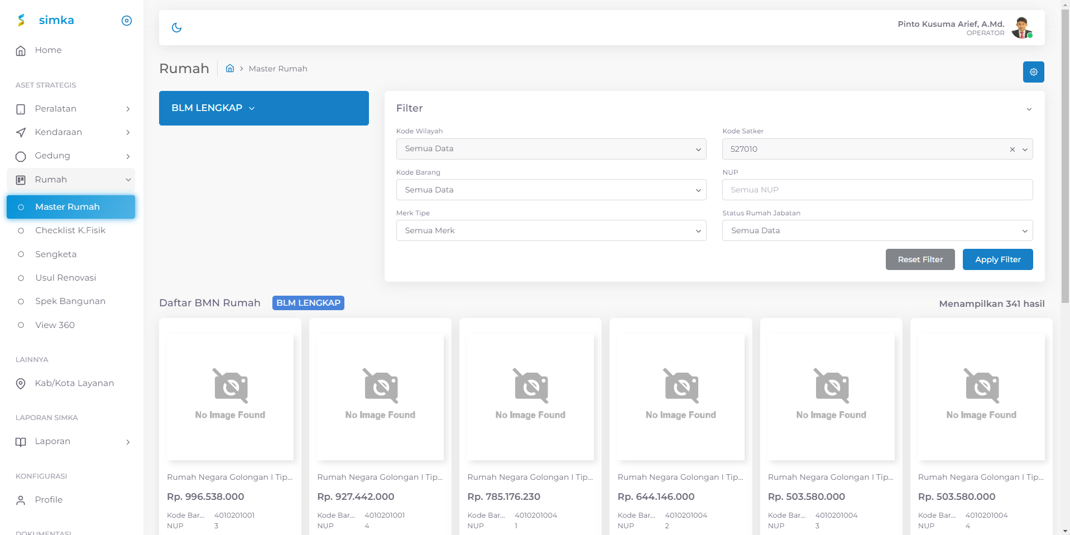Click the BLM LENGKAP badge
This screenshot has width=1070, height=535.
click(308, 303)
